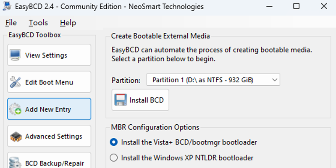Open the View Settings label
Screen dimensions: 336x168
46,55
